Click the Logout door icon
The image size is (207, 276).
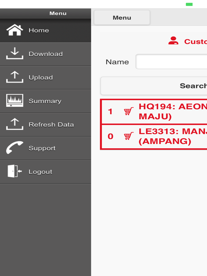(15, 171)
